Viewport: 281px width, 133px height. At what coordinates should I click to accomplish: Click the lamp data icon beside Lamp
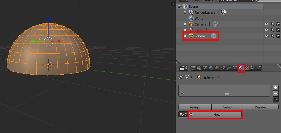[212, 30]
